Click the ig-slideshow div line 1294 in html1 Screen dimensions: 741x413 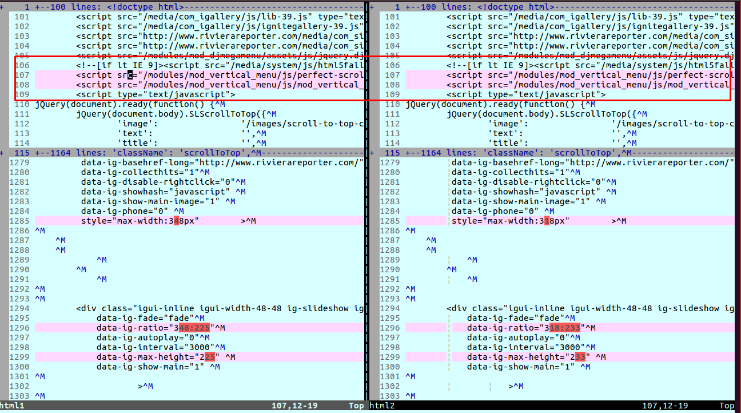(220, 308)
